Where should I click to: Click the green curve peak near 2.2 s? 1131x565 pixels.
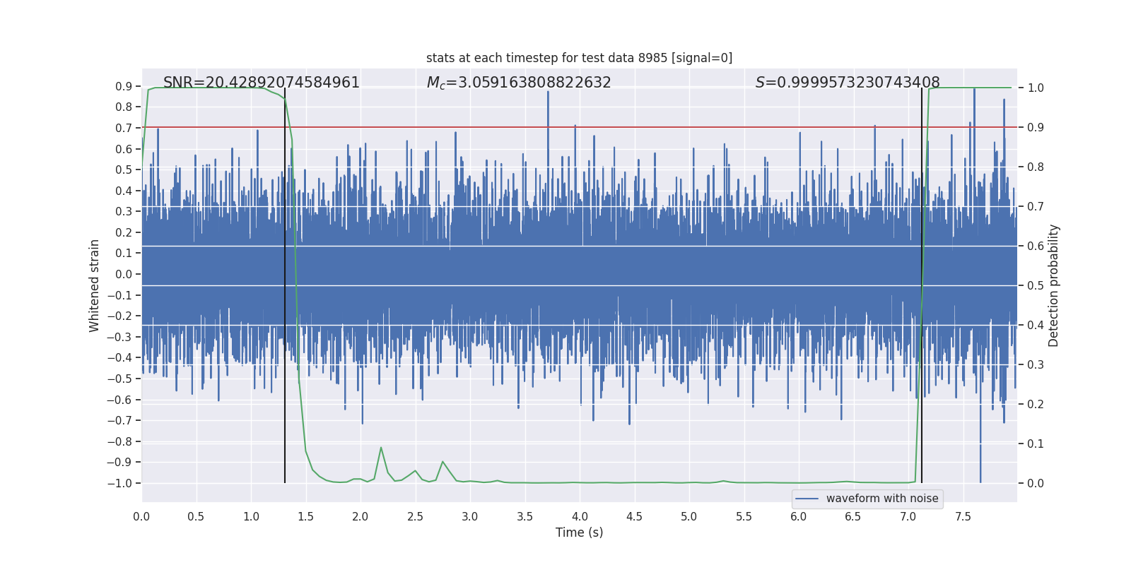[381, 448]
